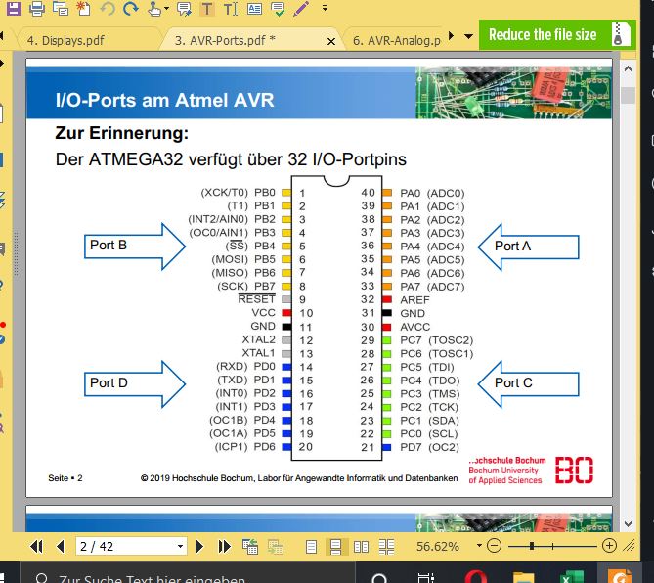Open the quick toolbar customize dropdown

point(325,8)
